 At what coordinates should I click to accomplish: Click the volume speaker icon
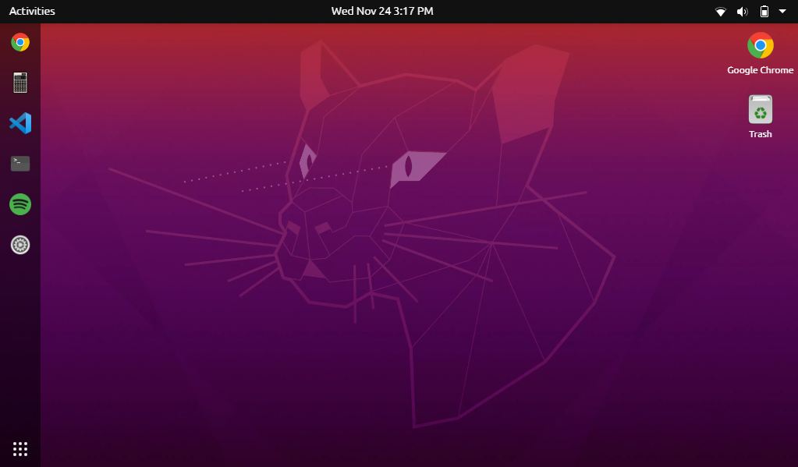743,11
